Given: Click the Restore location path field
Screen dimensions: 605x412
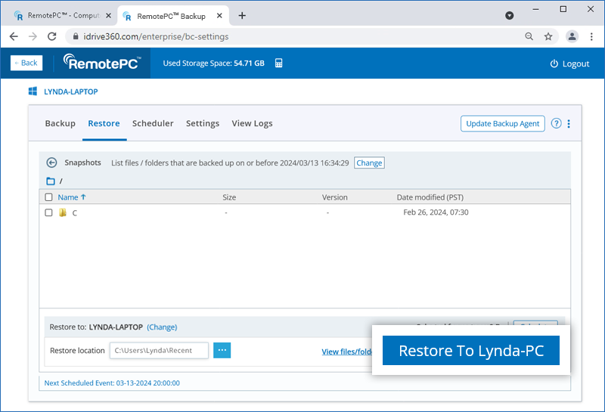Looking at the screenshot, I should [159, 350].
